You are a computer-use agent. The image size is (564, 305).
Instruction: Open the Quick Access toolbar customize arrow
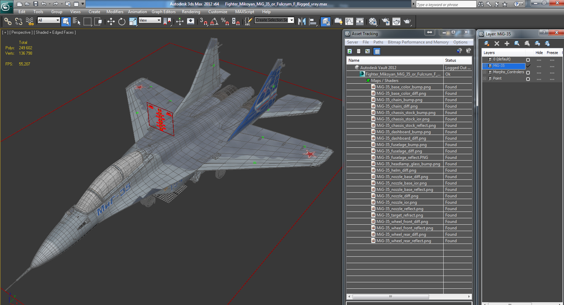click(83, 4)
